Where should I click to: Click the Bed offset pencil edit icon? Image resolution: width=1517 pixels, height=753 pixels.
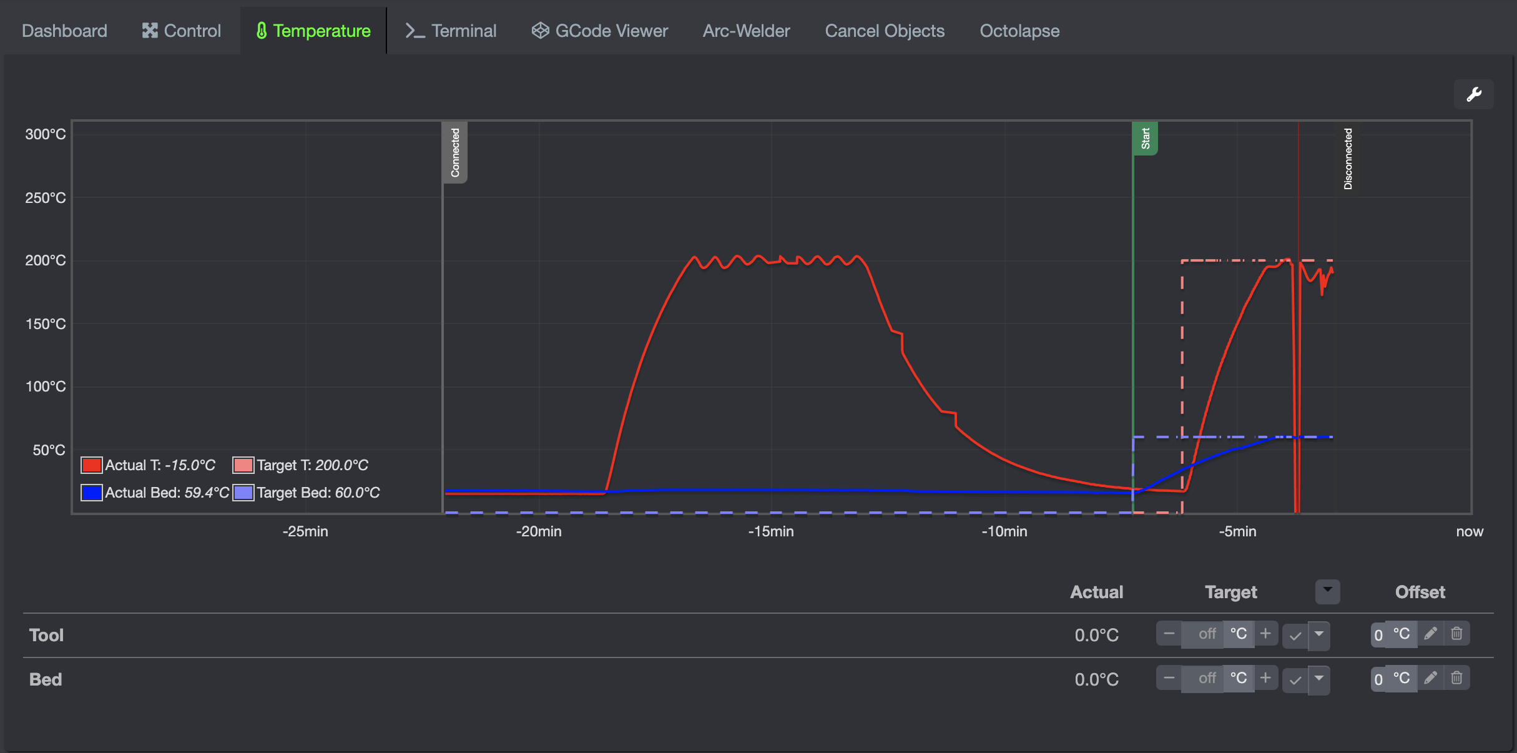click(1430, 678)
